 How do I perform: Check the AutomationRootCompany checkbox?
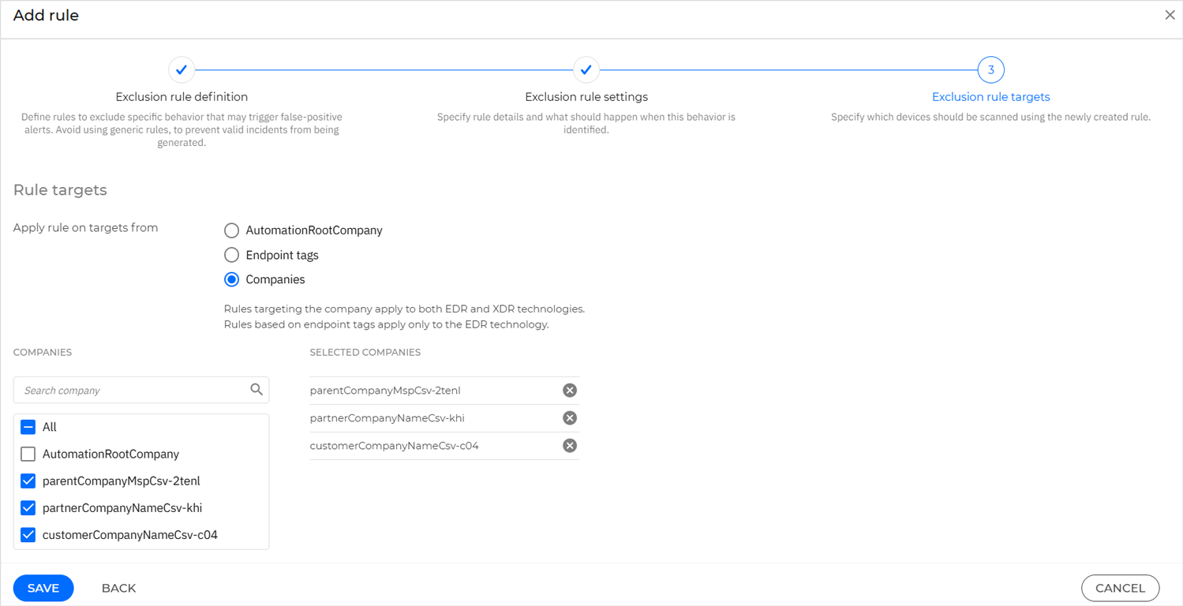point(28,454)
